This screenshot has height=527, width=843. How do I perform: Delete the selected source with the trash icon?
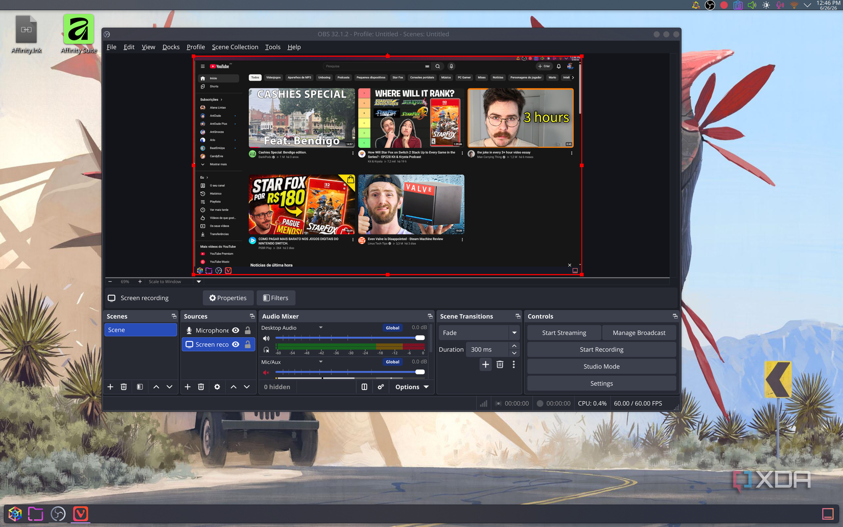point(201,387)
